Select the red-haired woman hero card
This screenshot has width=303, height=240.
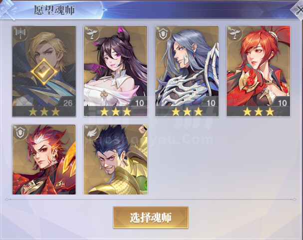tap(259, 71)
